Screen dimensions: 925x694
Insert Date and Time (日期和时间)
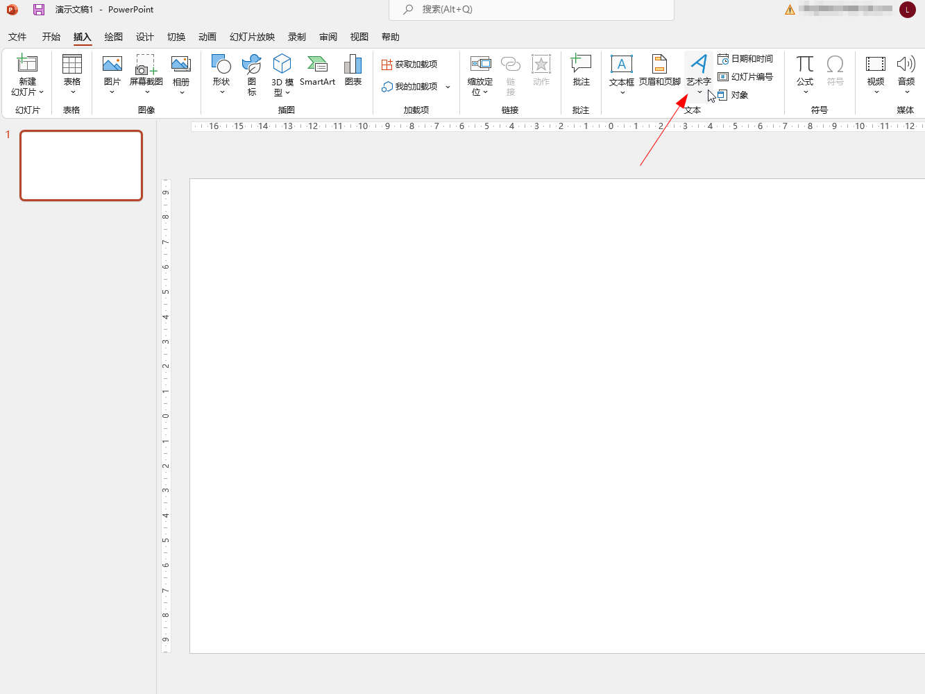pos(745,59)
